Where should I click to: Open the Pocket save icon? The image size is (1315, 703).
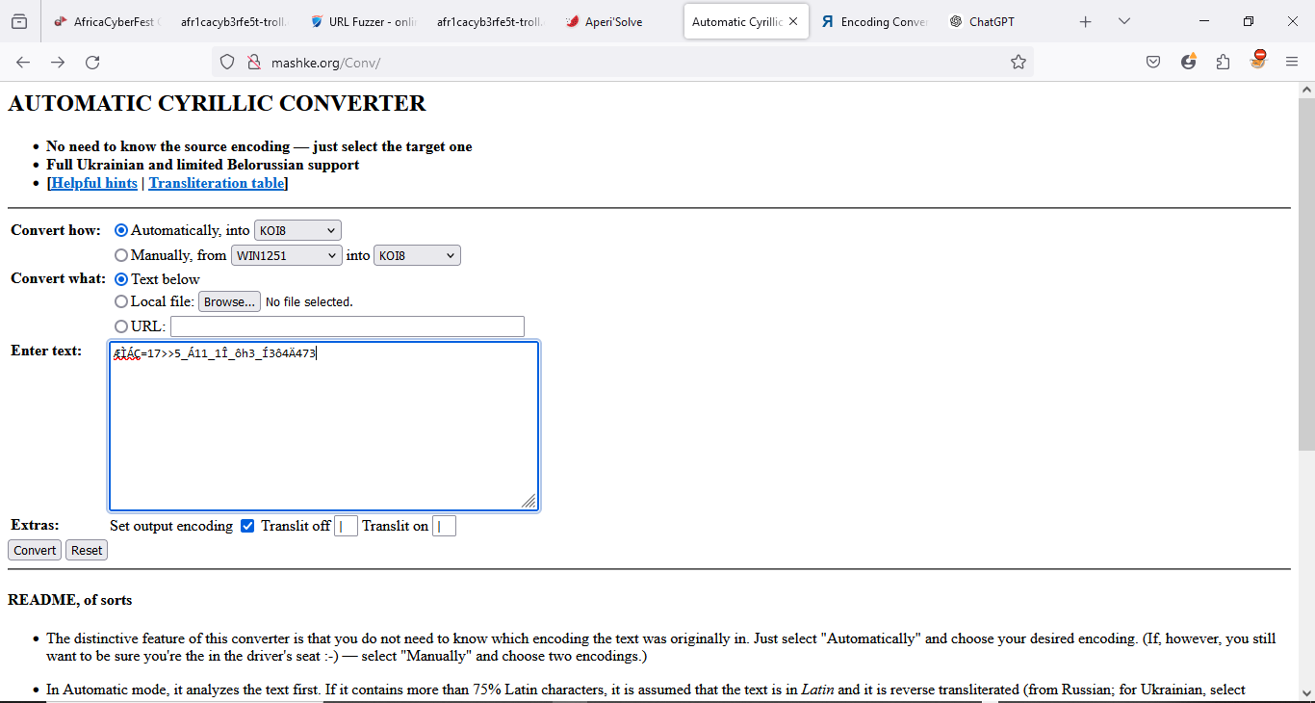tap(1153, 63)
